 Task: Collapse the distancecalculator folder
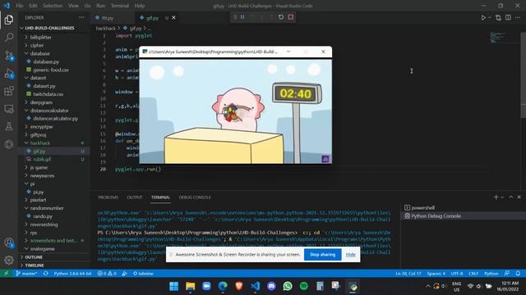(x=49, y=111)
